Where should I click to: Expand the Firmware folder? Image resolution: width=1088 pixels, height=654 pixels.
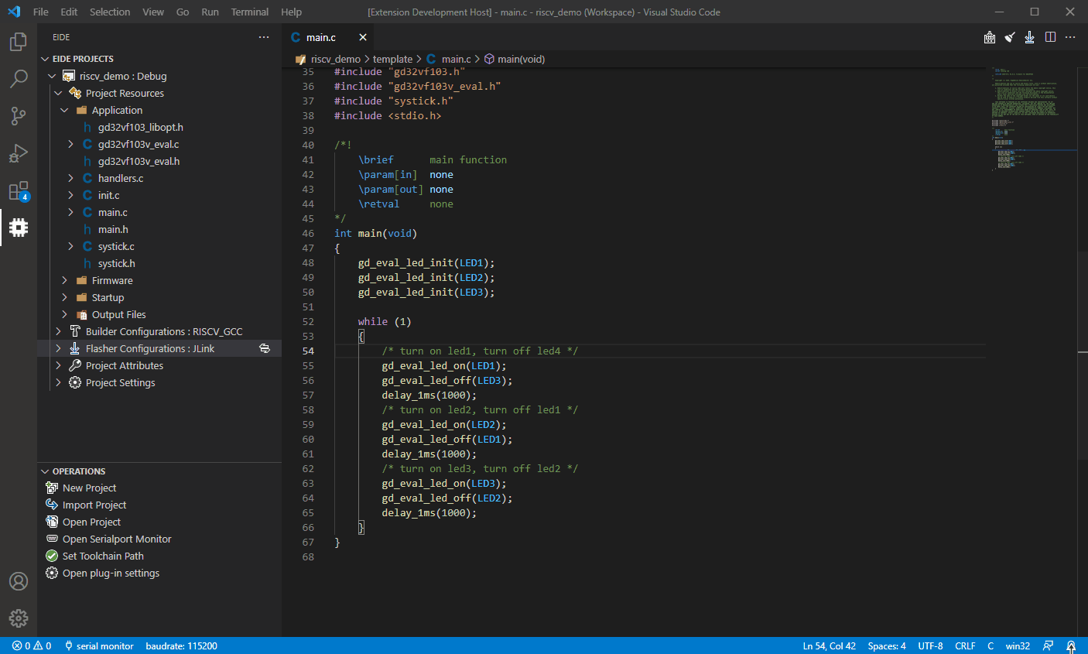click(112, 281)
